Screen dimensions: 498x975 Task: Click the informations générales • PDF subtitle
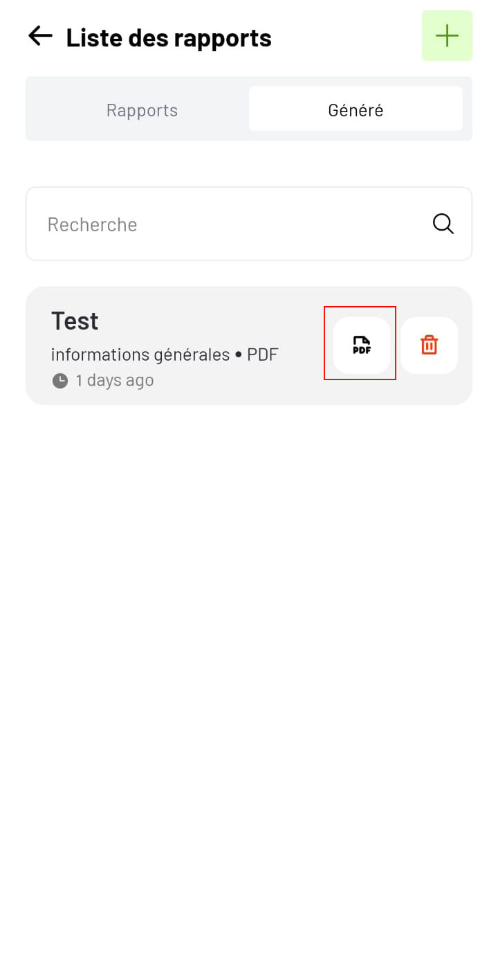click(x=165, y=355)
